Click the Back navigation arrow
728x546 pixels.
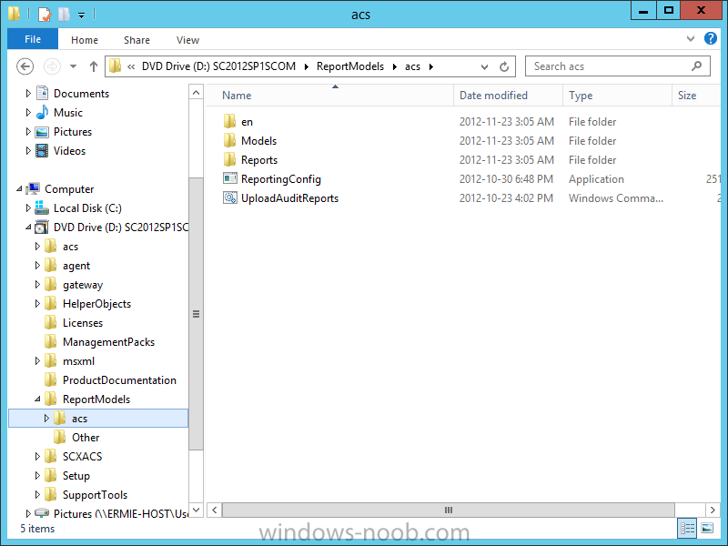pyautogui.click(x=25, y=66)
